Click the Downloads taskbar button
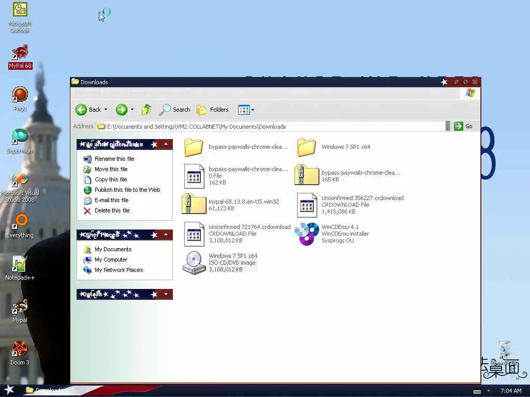530x397 pixels. point(44,390)
